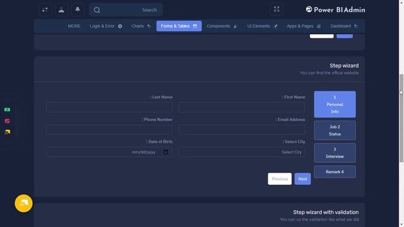The height and width of the screenshot is (227, 404).
Task: Click the Next button
Action: click(x=302, y=179)
